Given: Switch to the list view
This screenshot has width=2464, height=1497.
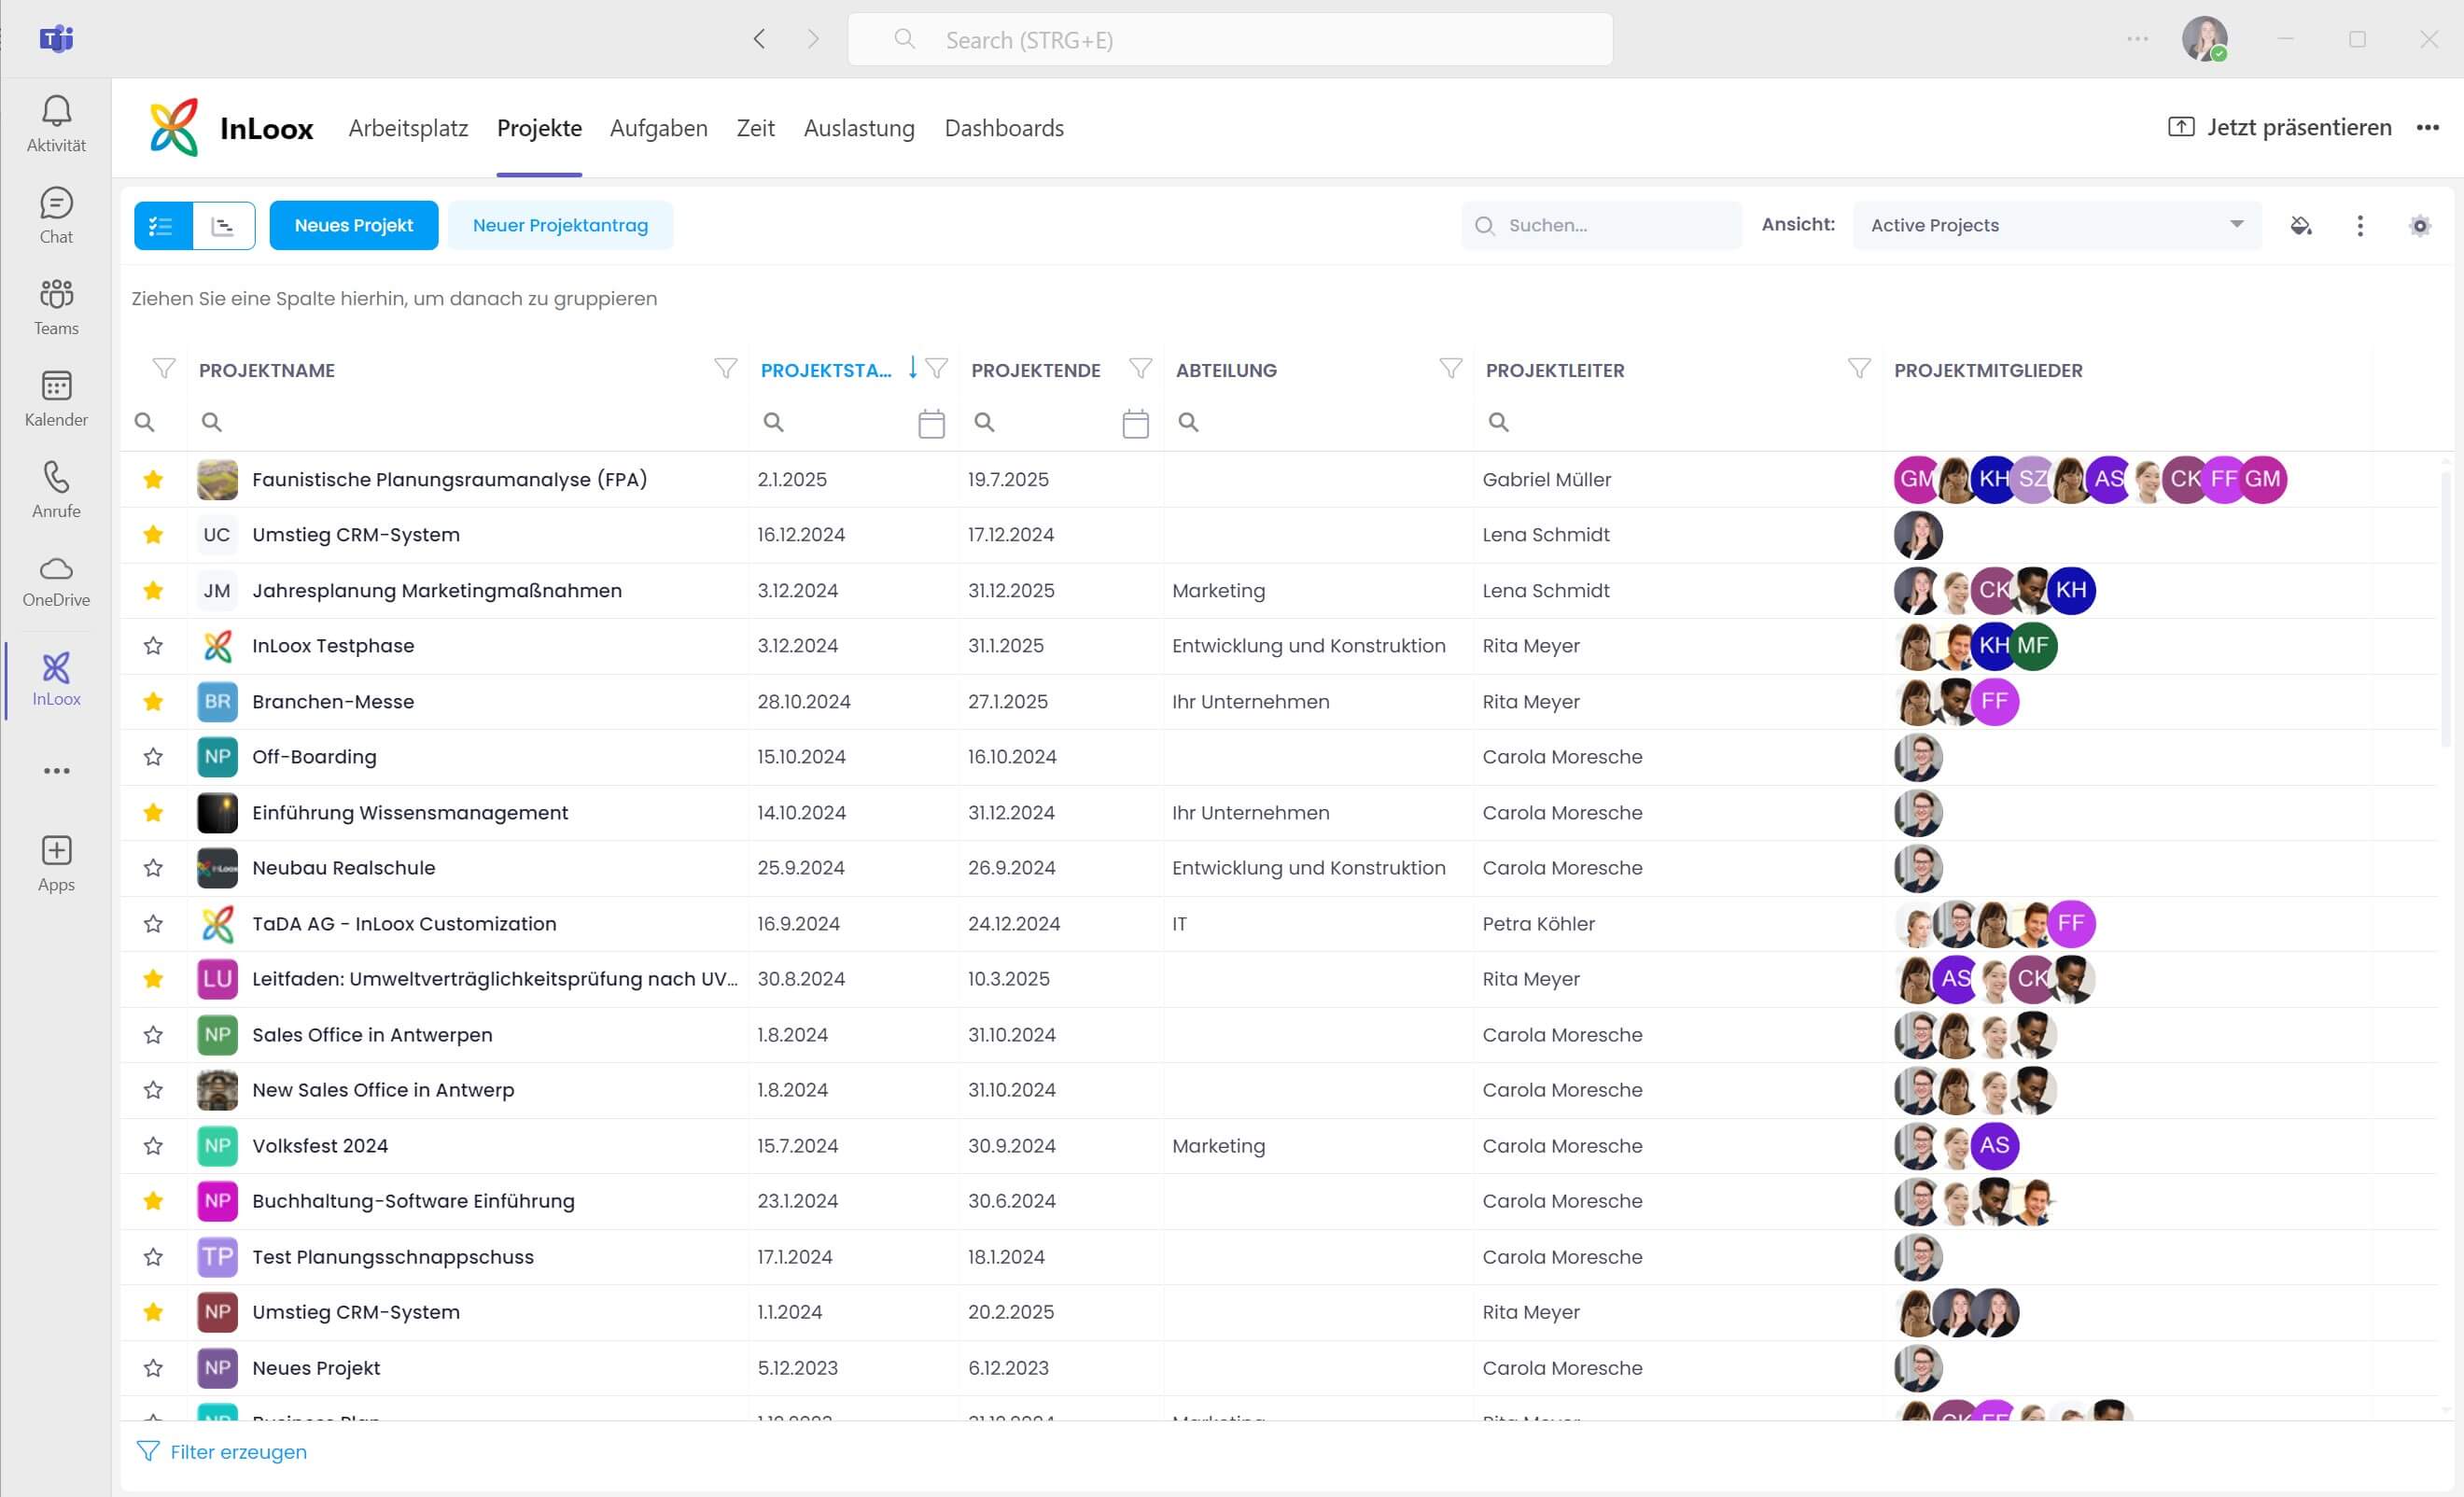Looking at the screenshot, I should [163, 225].
